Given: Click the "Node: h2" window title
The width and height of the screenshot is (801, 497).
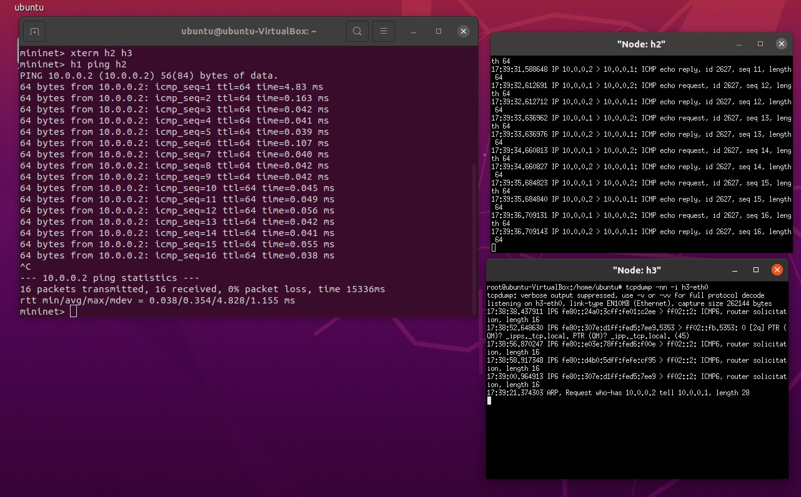Looking at the screenshot, I should pyautogui.click(x=642, y=44).
